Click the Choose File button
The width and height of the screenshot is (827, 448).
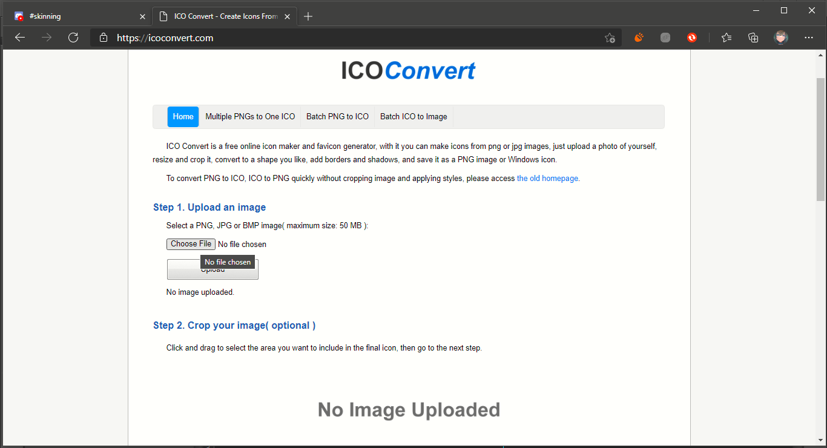pos(191,244)
